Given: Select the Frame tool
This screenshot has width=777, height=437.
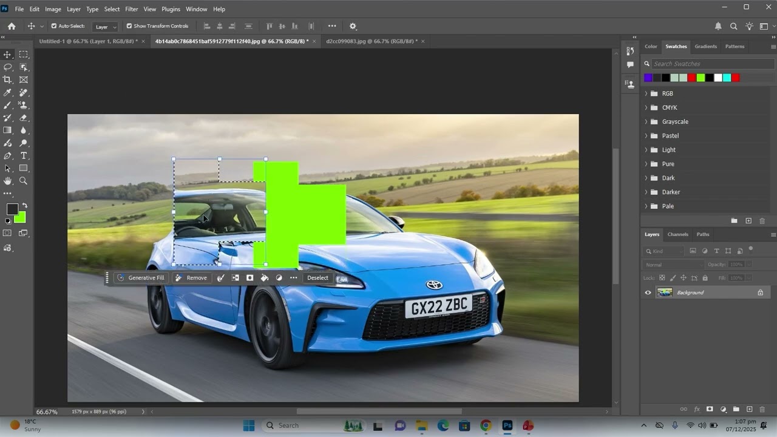Looking at the screenshot, I should coord(24,80).
